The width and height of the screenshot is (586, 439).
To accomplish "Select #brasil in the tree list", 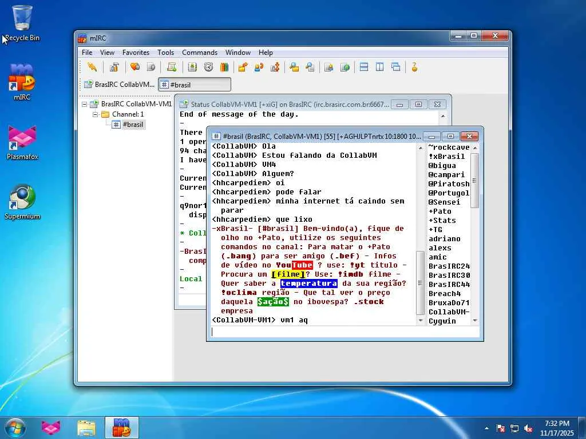I will [x=133, y=124].
